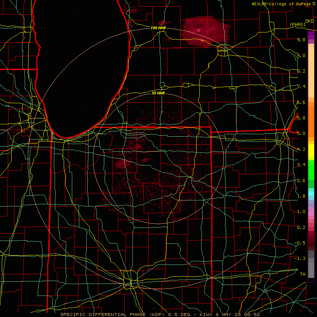This screenshot has width=317, height=317.
Task: Click the 8.2 scale value
Action: 301,71
